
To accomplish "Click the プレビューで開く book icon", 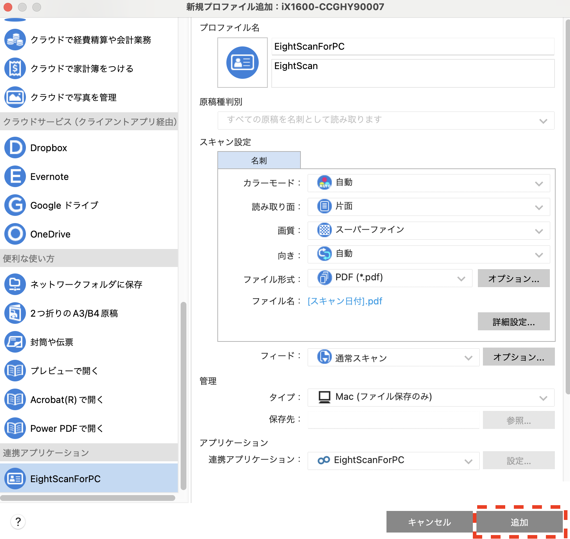I will click(x=15, y=371).
